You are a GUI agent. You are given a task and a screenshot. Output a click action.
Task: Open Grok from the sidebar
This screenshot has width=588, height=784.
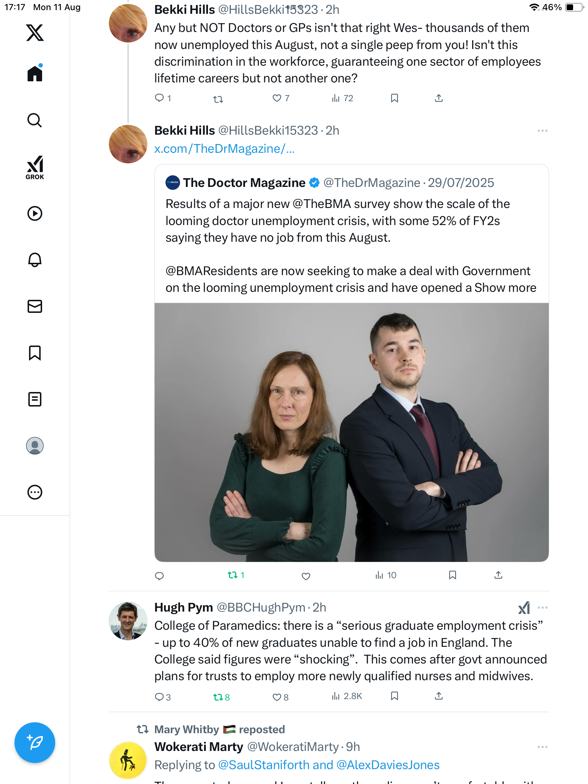(35, 167)
